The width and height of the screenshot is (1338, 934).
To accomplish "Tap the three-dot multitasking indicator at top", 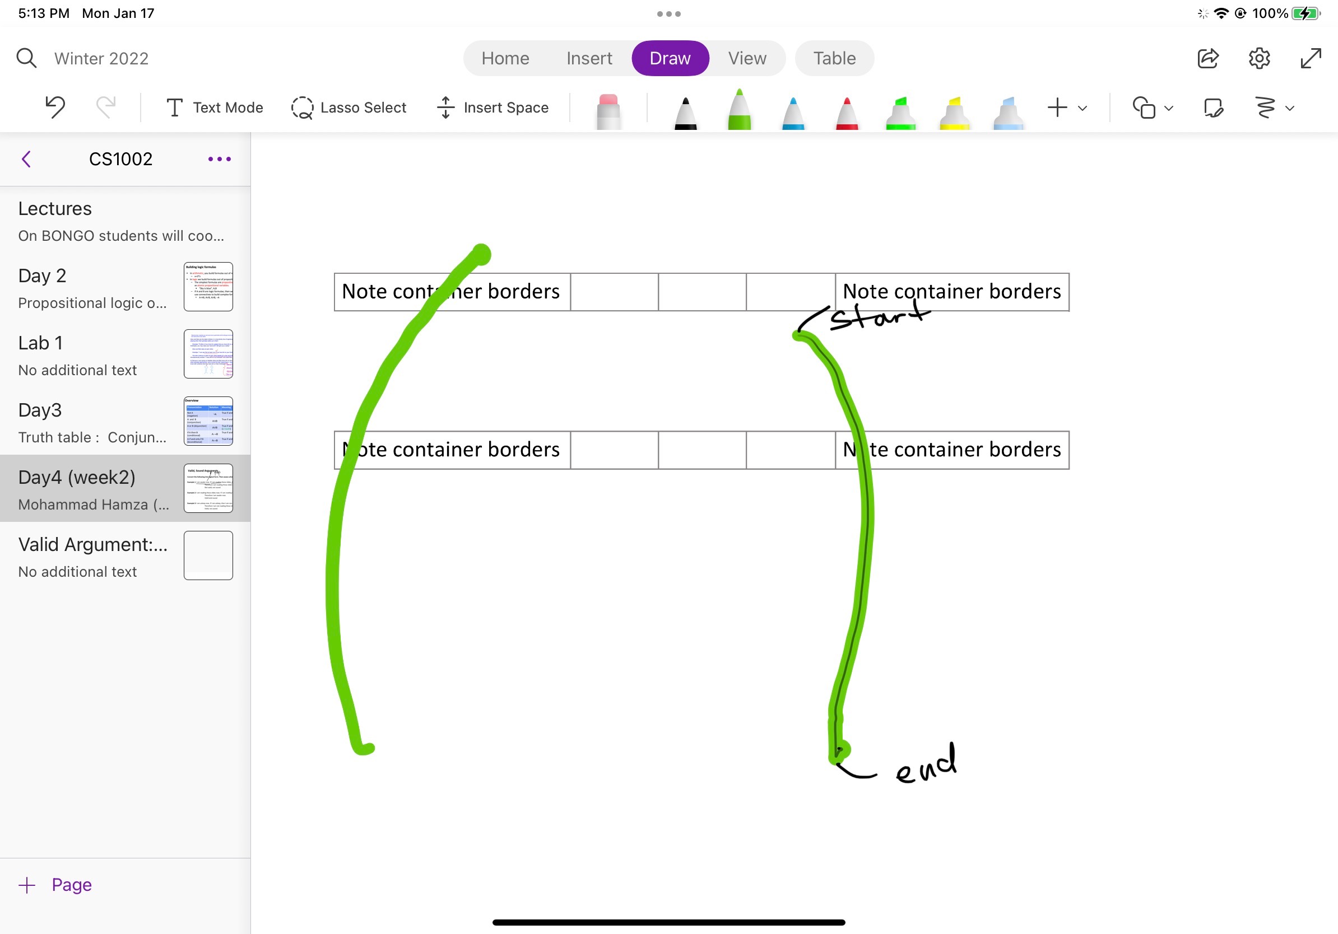I will tap(669, 14).
